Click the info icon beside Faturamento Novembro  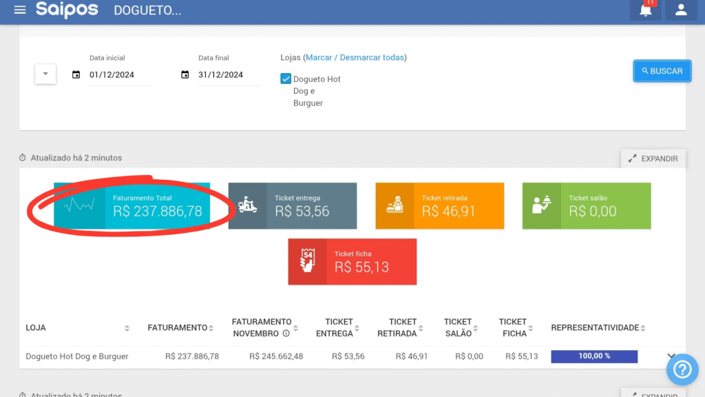point(286,334)
